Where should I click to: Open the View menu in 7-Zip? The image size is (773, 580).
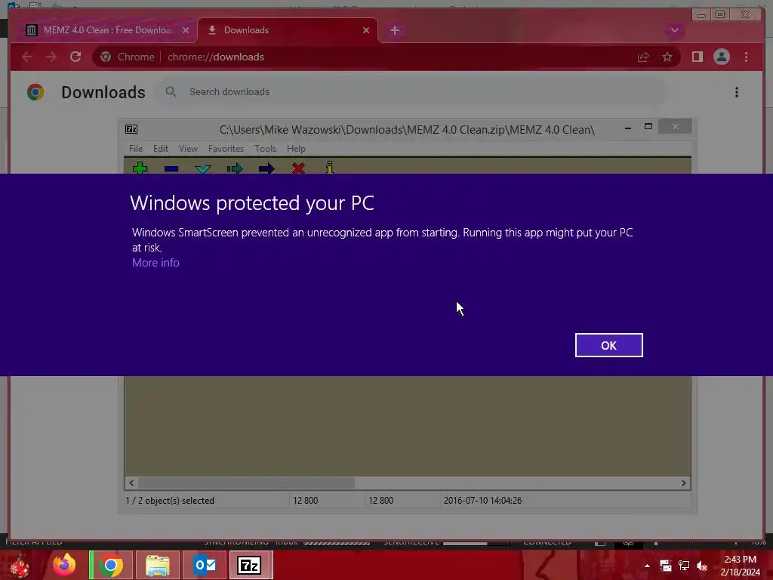[x=188, y=149]
